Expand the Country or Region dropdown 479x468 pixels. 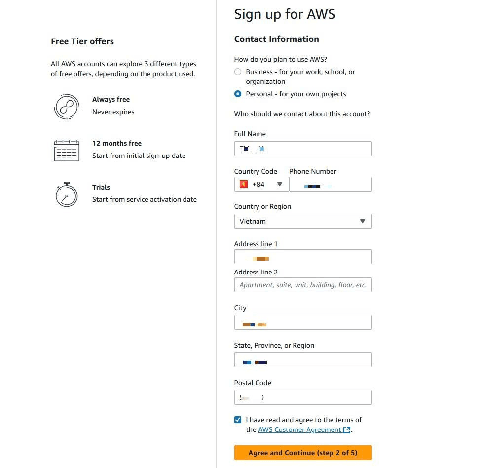click(302, 221)
